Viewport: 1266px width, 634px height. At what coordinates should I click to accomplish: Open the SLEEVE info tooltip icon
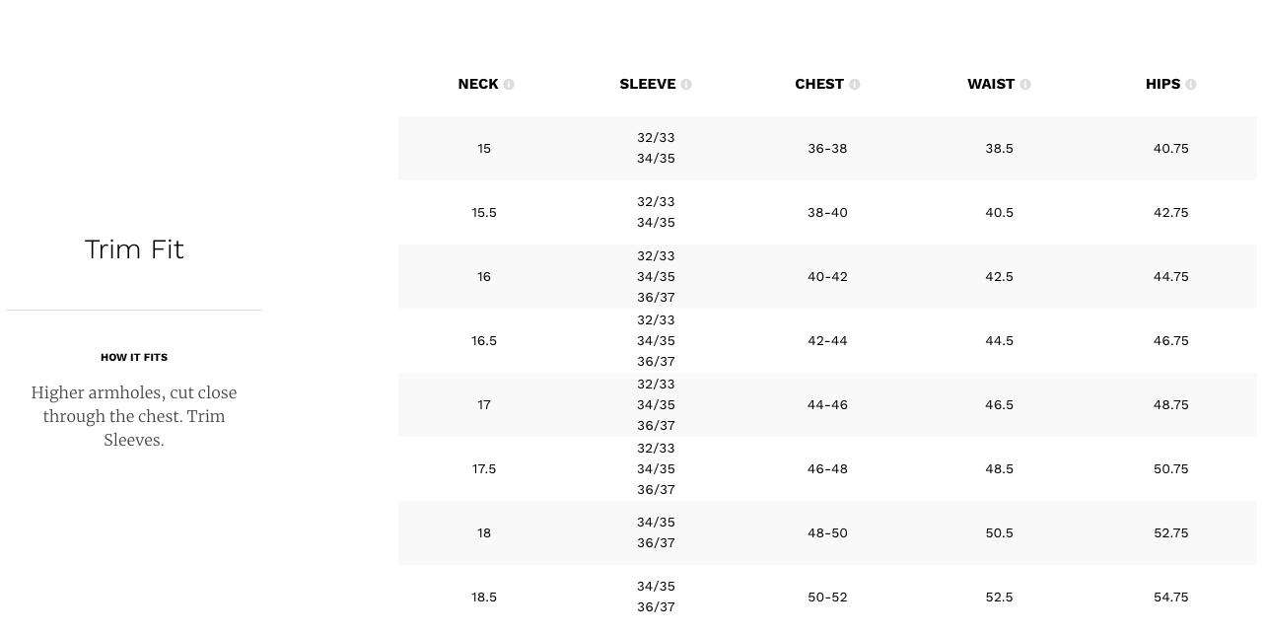[686, 85]
